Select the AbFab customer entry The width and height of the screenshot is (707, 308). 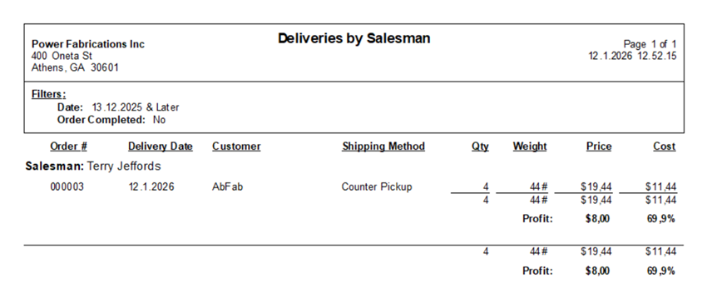tap(228, 186)
